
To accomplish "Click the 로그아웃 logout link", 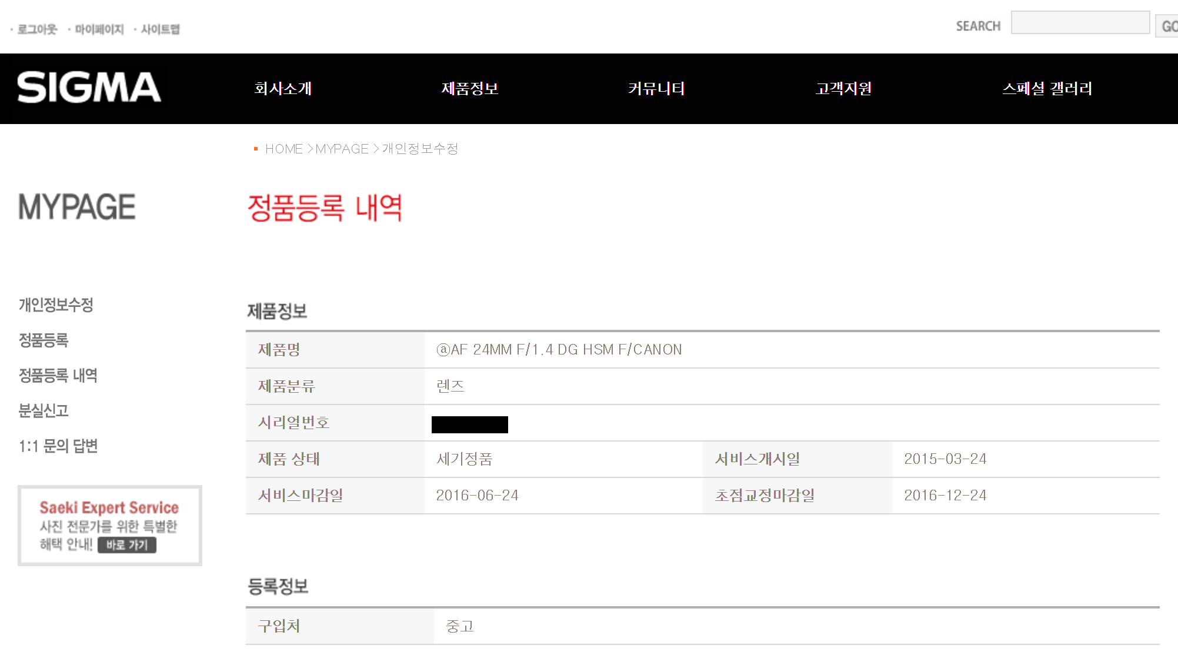I will pyautogui.click(x=37, y=29).
